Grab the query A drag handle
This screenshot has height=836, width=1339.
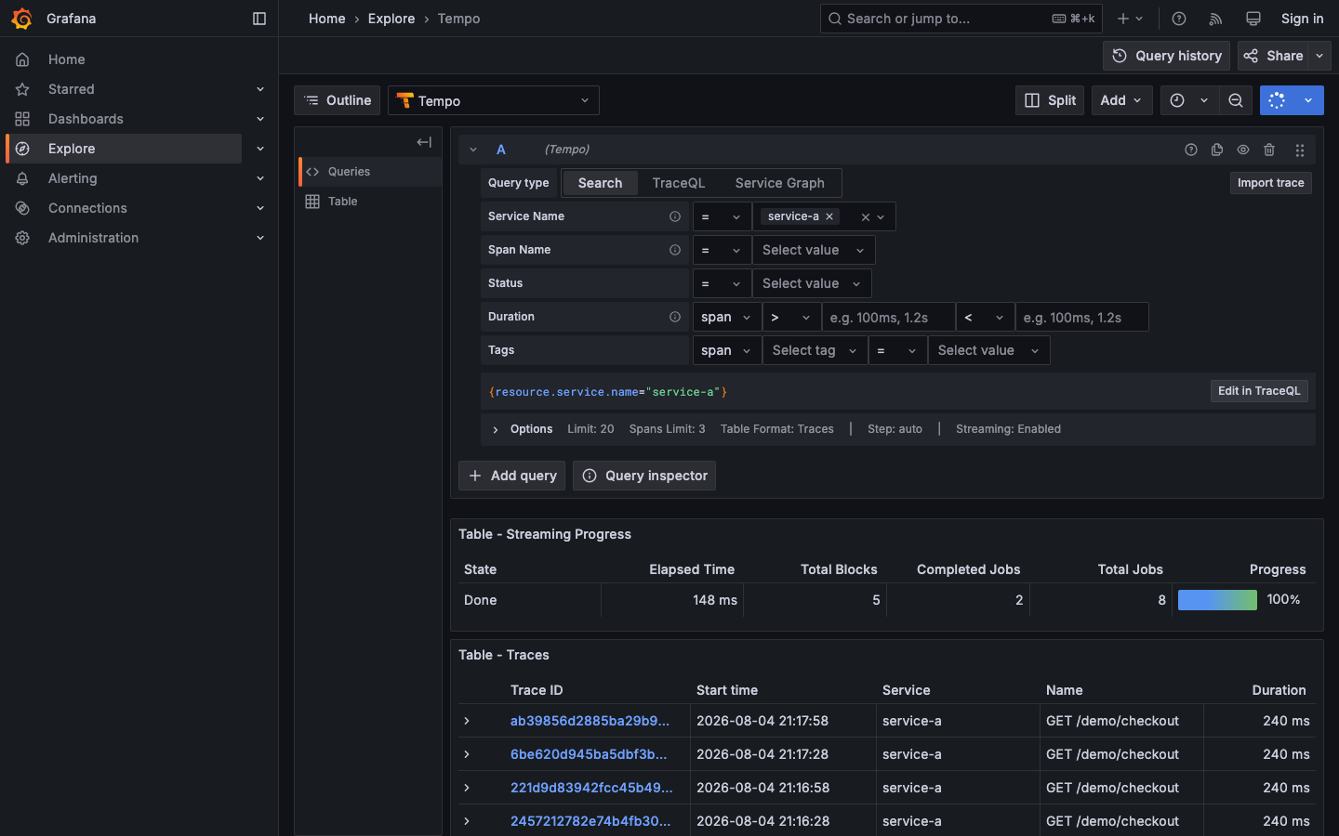coord(1300,150)
